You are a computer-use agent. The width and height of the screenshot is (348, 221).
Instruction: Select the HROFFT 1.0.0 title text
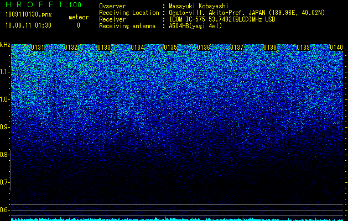tap(43, 4)
